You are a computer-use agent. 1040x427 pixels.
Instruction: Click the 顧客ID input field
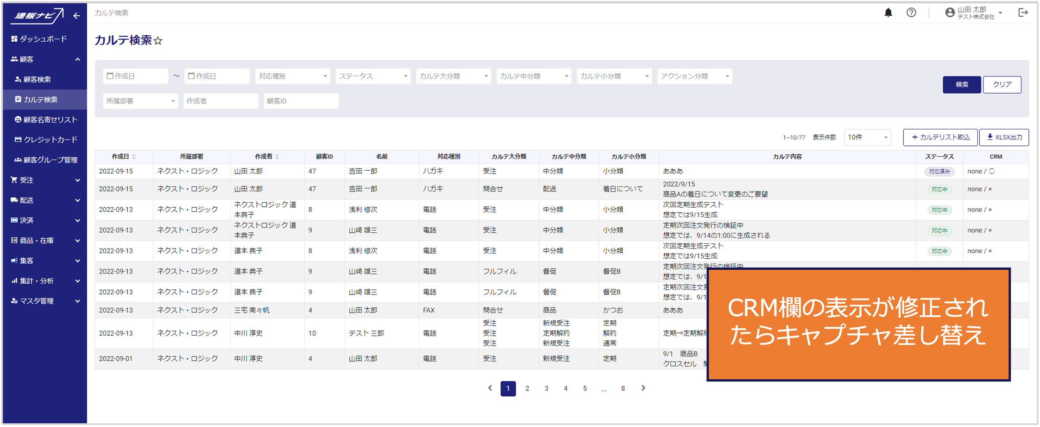click(x=301, y=101)
